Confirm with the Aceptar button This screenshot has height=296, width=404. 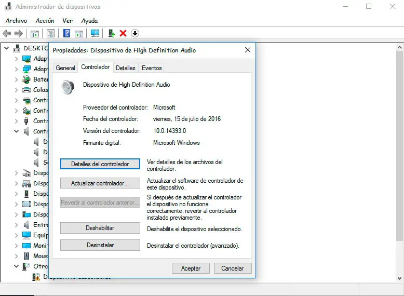coord(191,268)
